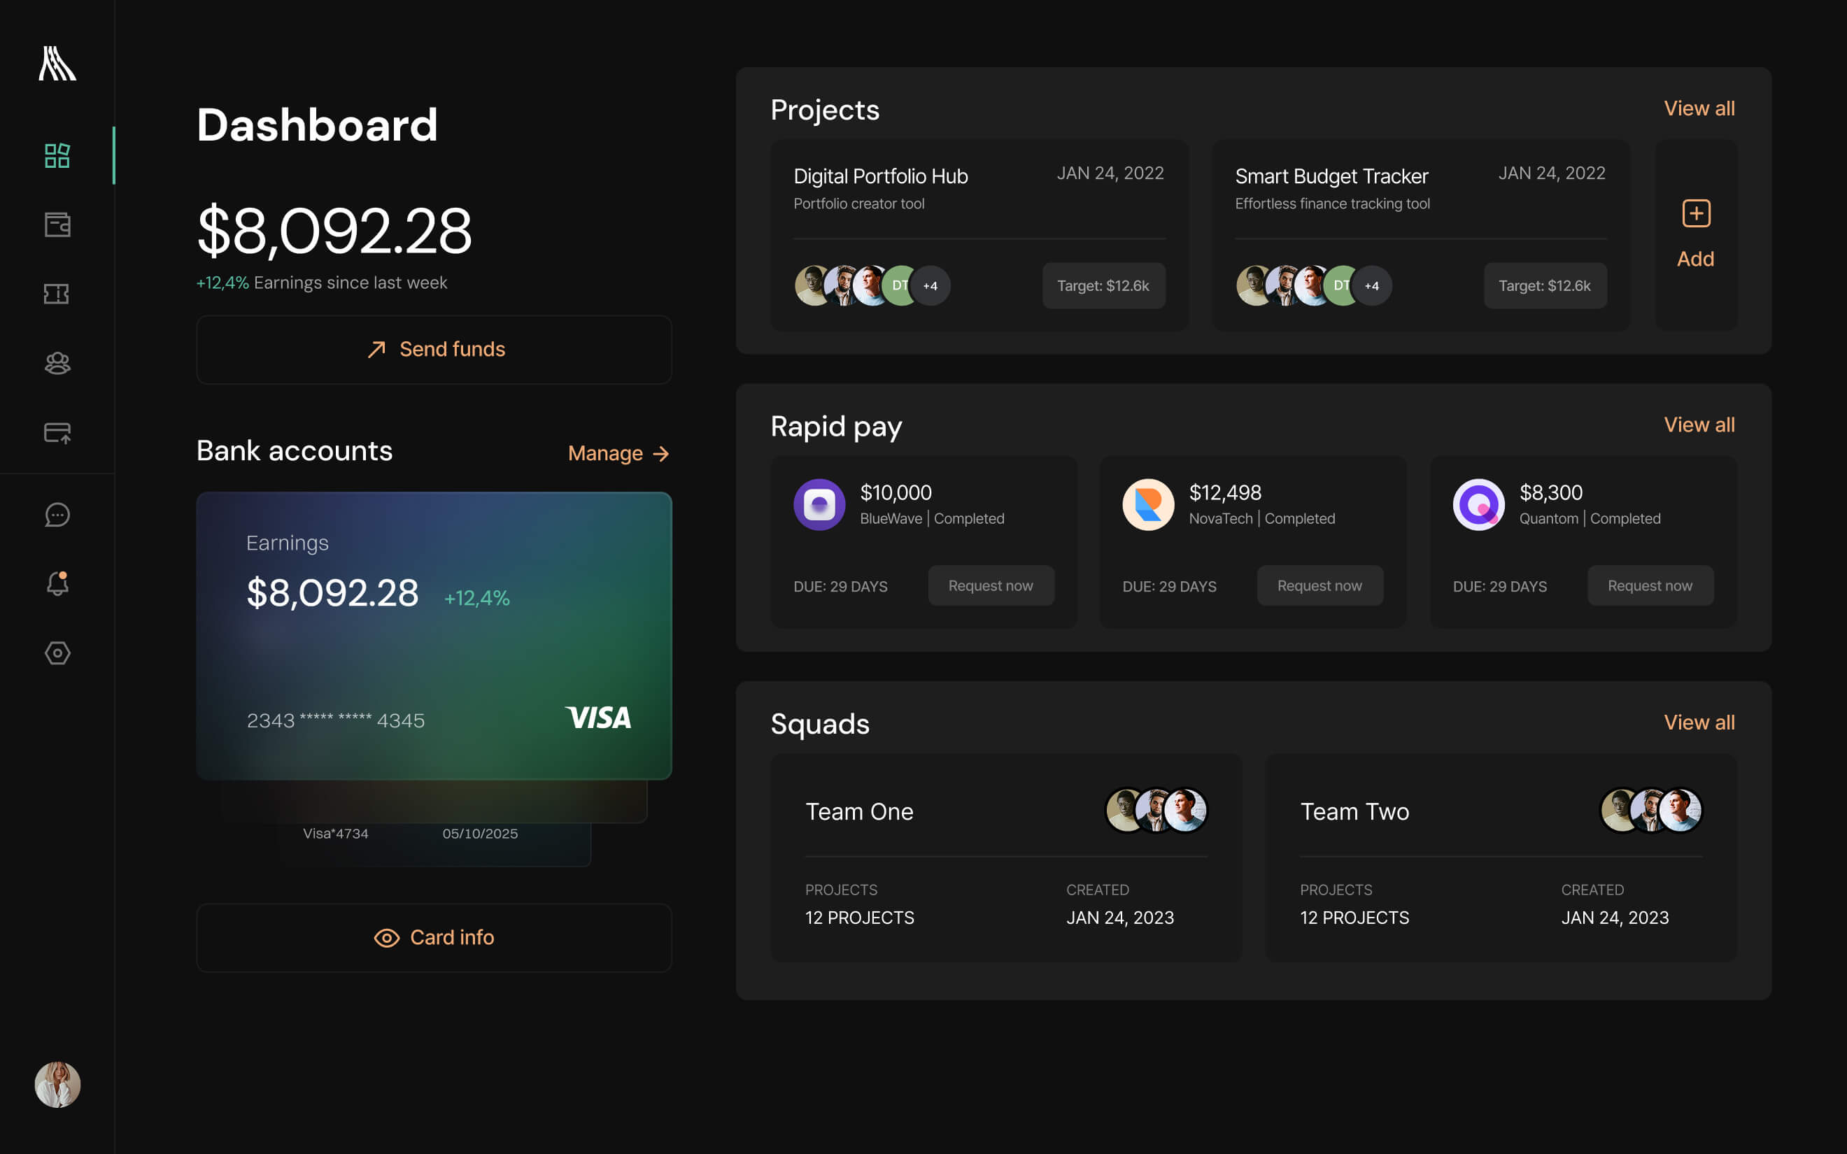Viewport: 1847px width, 1154px height.
Task: Click View all in Squads section
Action: (x=1699, y=722)
